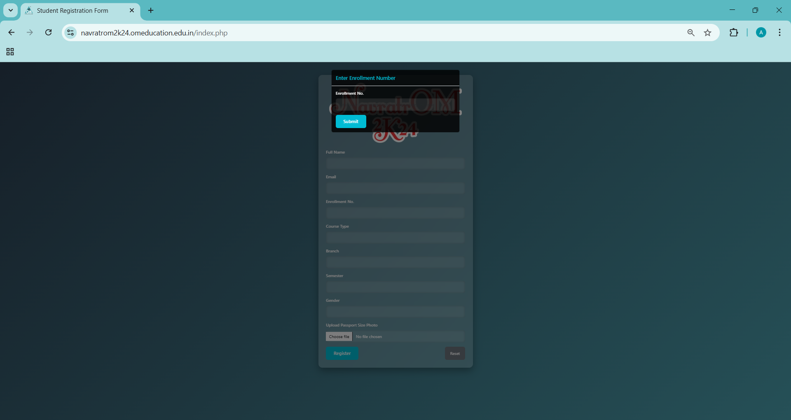
Task: Close the Student Registration Form tab
Action: coord(132,10)
